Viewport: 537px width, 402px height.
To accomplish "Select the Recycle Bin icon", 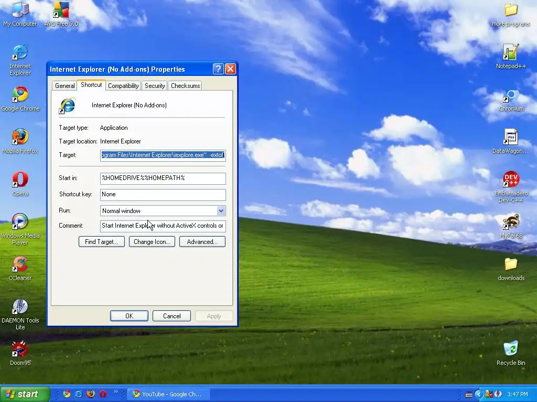I will point(511,353).
